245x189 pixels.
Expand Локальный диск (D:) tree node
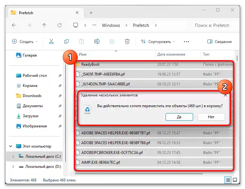point(13,167)
